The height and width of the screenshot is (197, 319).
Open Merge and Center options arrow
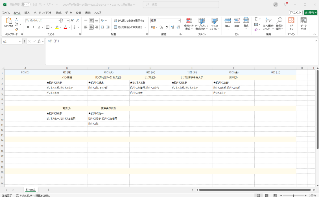[145, 27]
